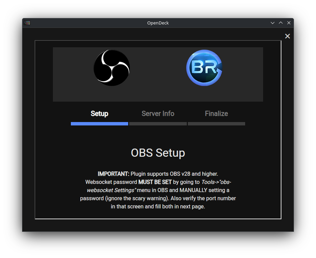Click the blue BR plugin logo
This screenshot has width=316, height=258.
(204, 68)
